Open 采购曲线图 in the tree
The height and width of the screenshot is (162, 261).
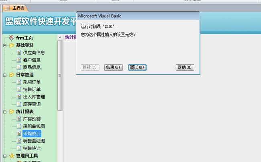tap(34, 126)
